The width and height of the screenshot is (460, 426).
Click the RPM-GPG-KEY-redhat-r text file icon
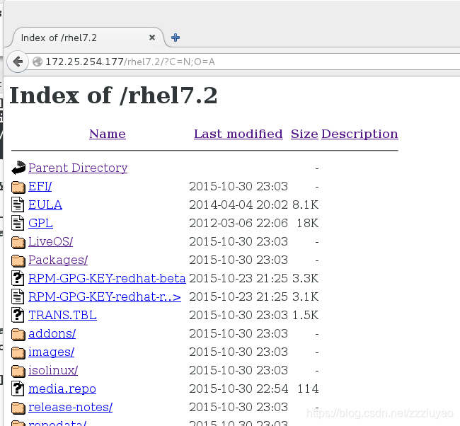(18, 297)
